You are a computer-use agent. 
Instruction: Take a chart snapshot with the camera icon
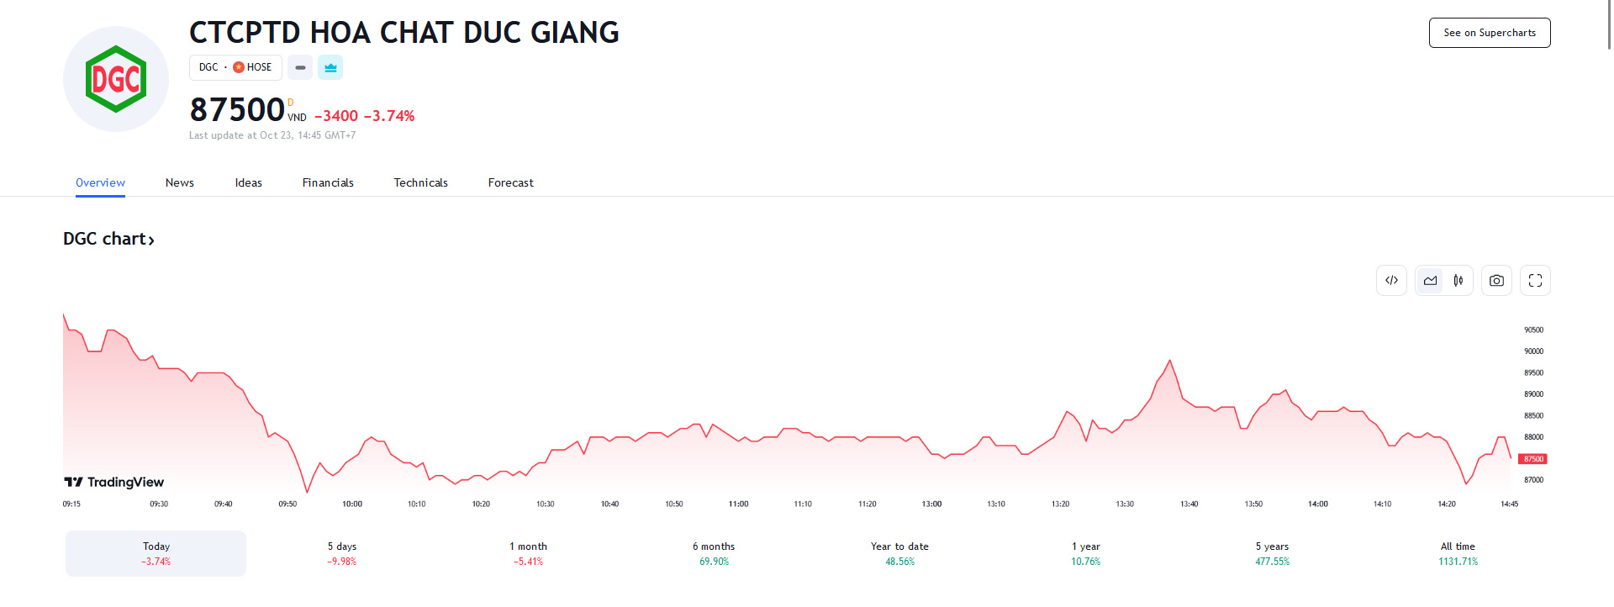tap(1496, 280)
